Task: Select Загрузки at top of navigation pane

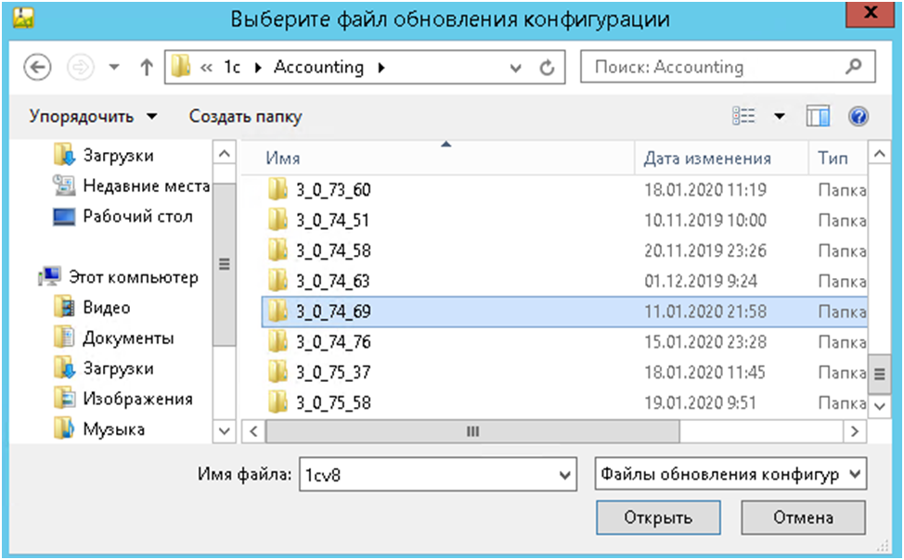Action: point(104,156)
